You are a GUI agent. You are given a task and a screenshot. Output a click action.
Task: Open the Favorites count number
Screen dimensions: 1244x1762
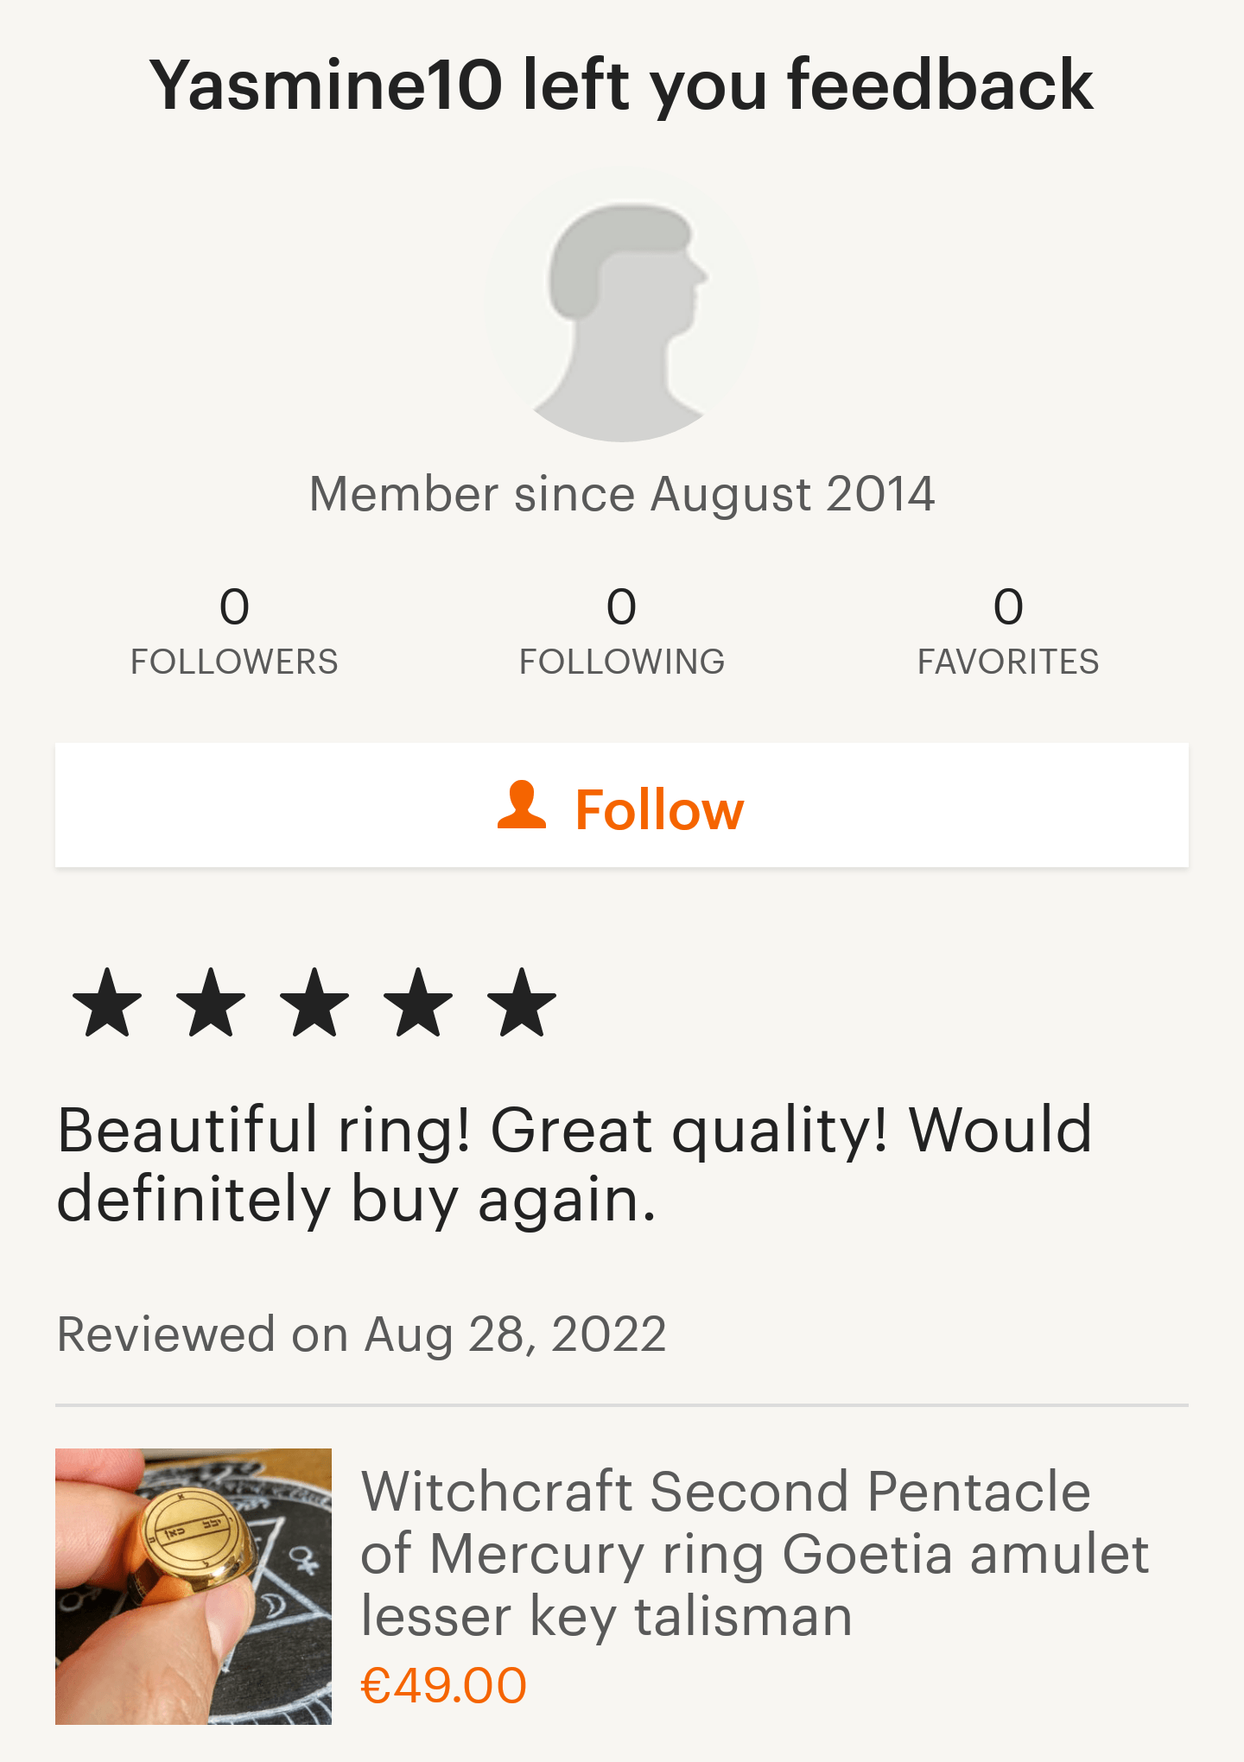1008,606
